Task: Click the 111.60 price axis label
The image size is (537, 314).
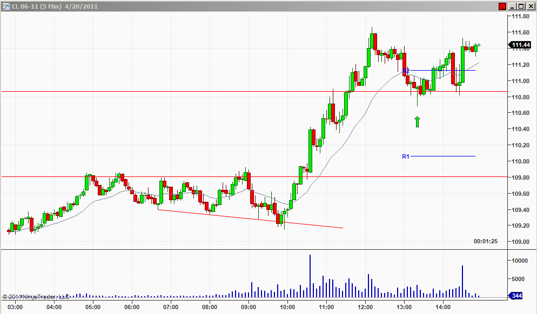Action: [x=521, y=32]
